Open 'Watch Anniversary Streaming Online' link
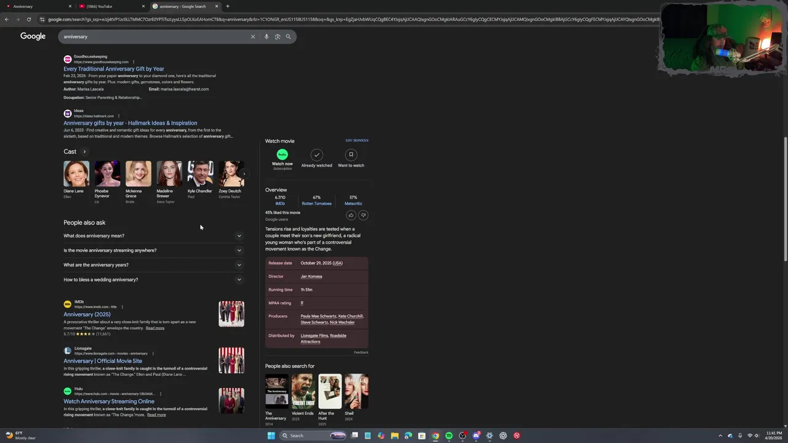This screenshot has width=788, height=443. pos(109,402)
